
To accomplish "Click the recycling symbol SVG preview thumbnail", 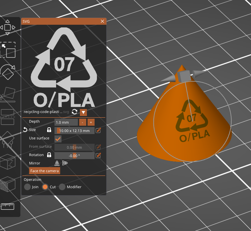I will tap(64, 67).
